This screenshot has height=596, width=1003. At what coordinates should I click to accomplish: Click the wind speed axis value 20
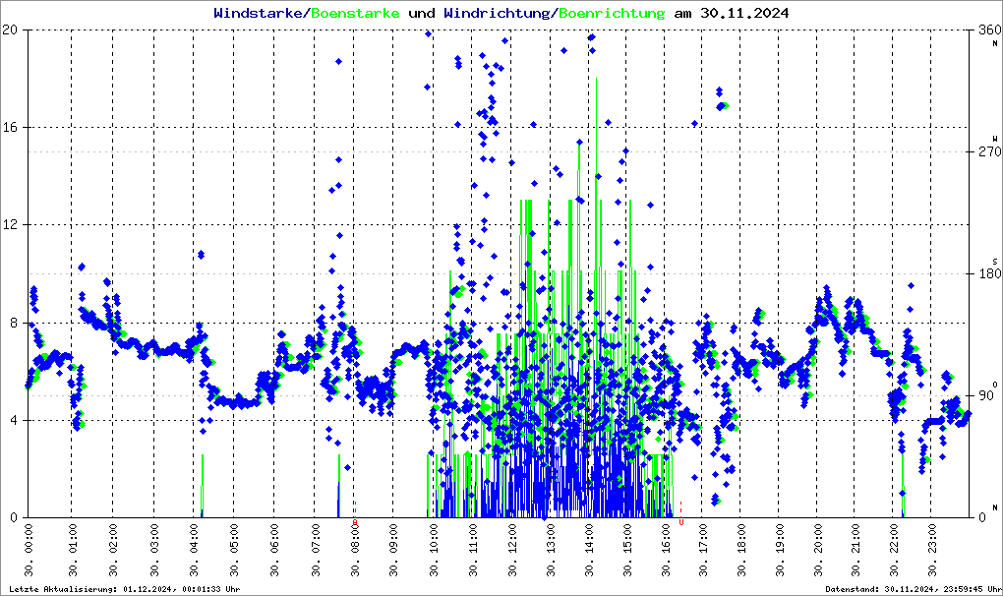tap(9, 30)
